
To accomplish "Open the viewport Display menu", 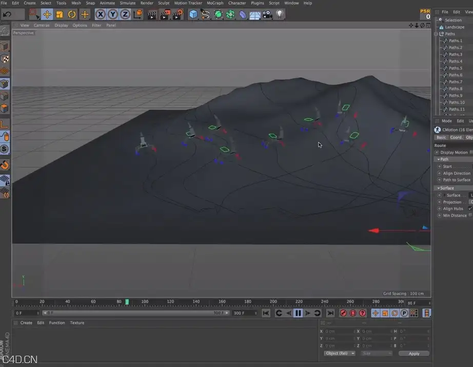I will 61,25.
